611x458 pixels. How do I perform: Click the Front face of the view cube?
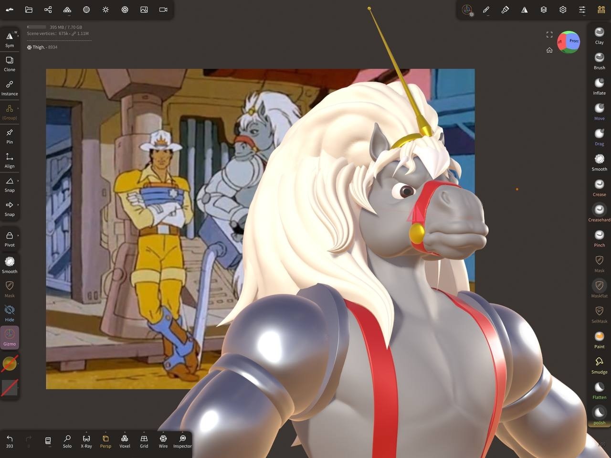573,41
